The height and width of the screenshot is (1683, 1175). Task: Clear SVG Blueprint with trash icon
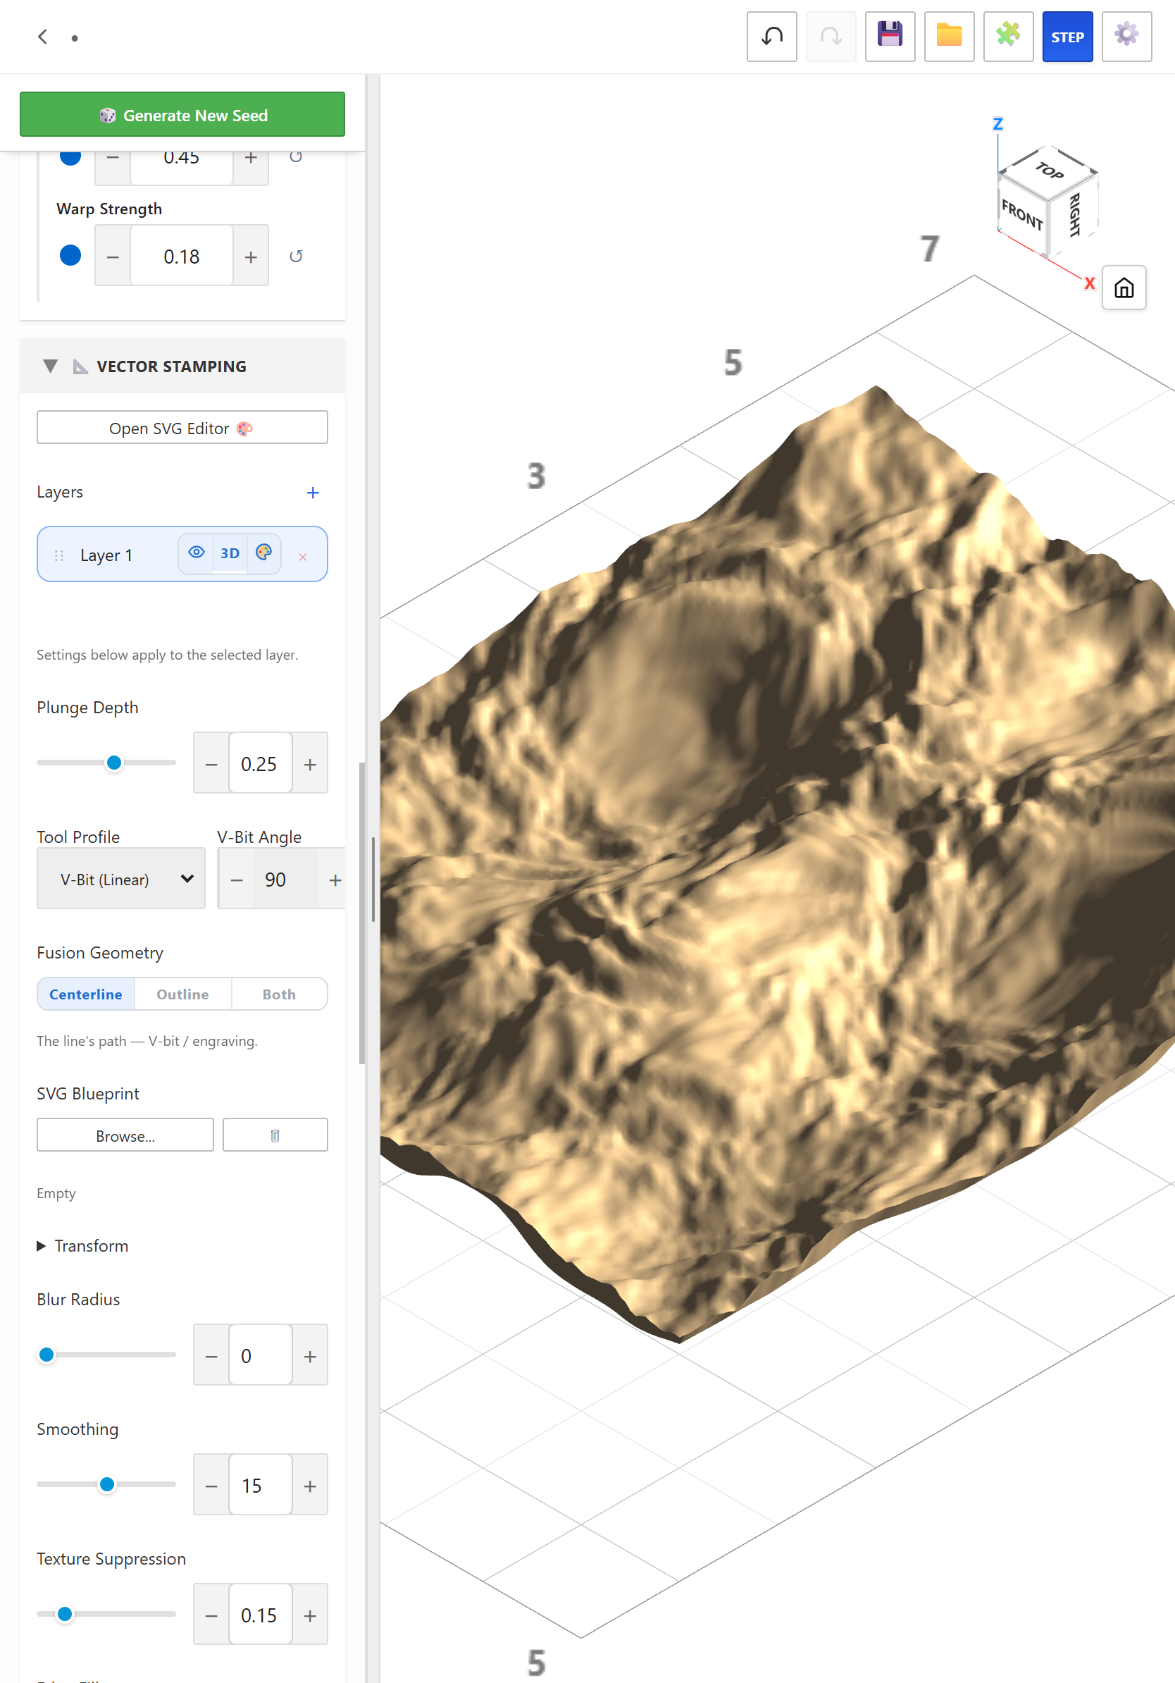[x=275, y=1135]
